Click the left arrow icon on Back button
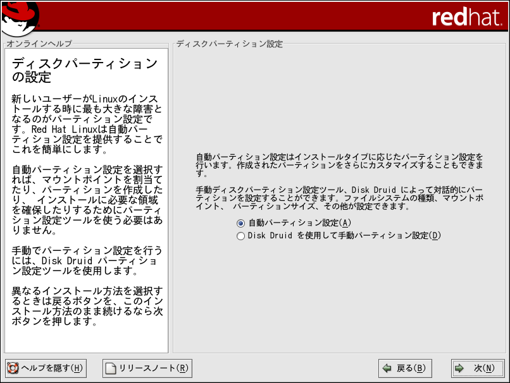The image size is (510, 383). pyautogui.click(x=386, y=368)
